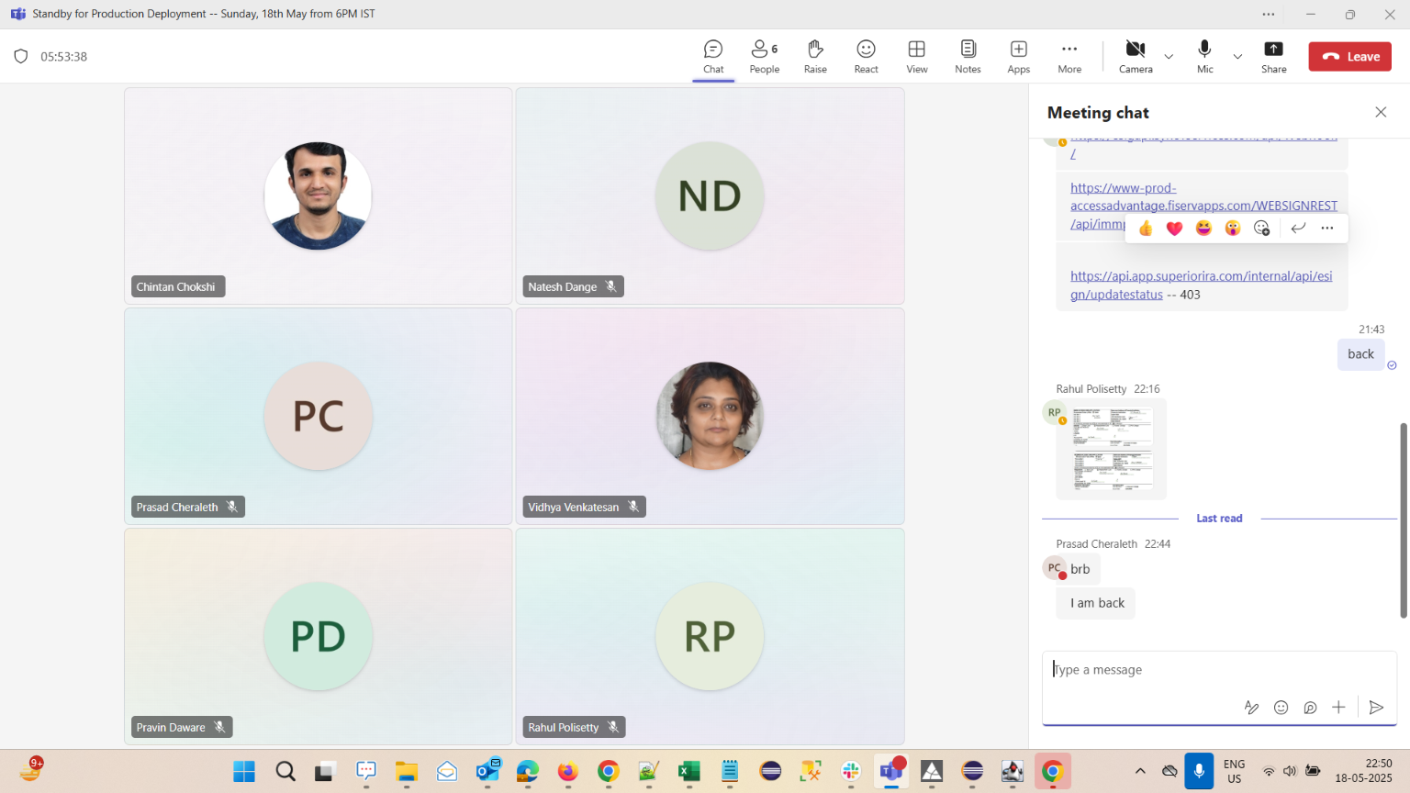Select Prasad Cheraleth's PC avatar
Image resolution: width=1410 pixels, height=793 pixels.
click(x=319, y=416)
